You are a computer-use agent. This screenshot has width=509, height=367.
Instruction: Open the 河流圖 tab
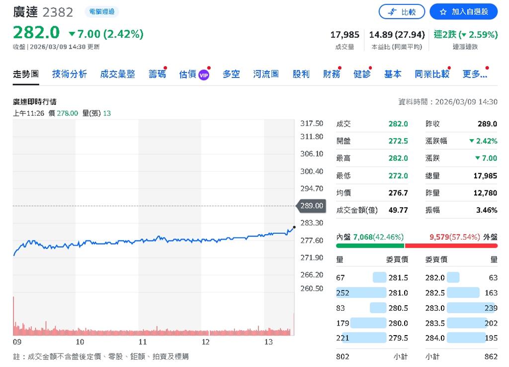265,74
